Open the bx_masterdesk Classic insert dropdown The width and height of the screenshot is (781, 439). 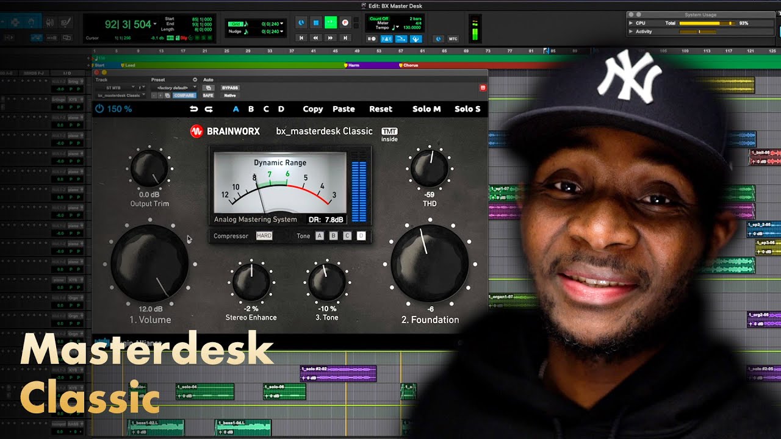pos(121,96)
